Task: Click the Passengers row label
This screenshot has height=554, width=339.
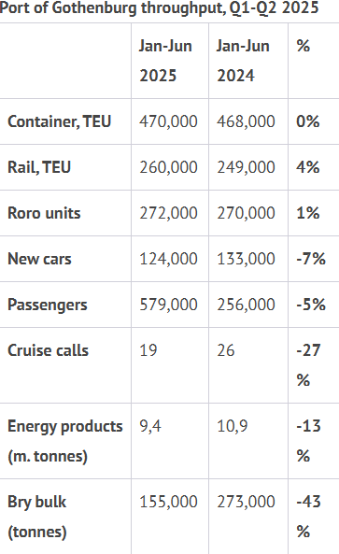Action: pyautogui.click(x=48, y=305)
